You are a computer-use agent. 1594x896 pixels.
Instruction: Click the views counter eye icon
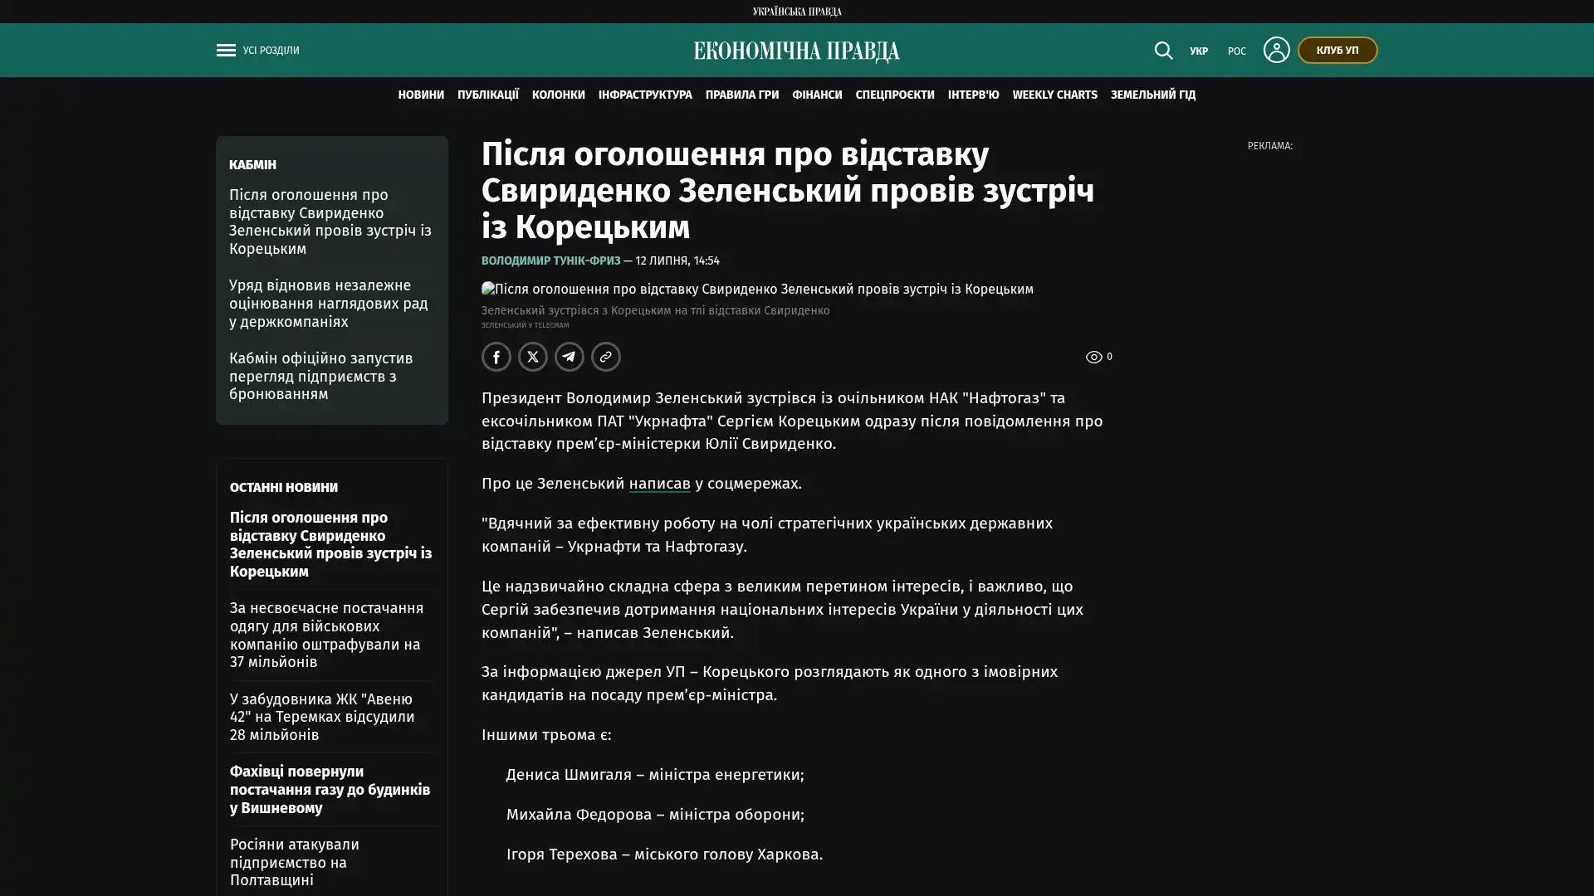(x=1093, y=357)
